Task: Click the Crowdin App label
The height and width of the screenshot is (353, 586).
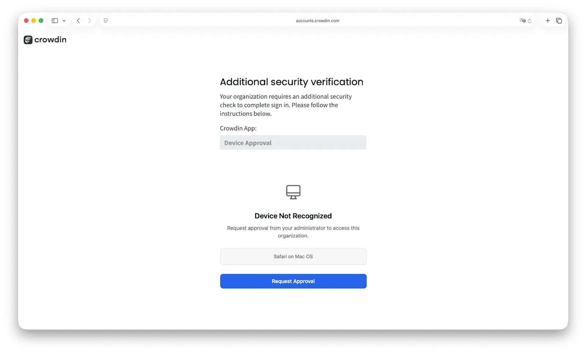Action: coord(238,128)
